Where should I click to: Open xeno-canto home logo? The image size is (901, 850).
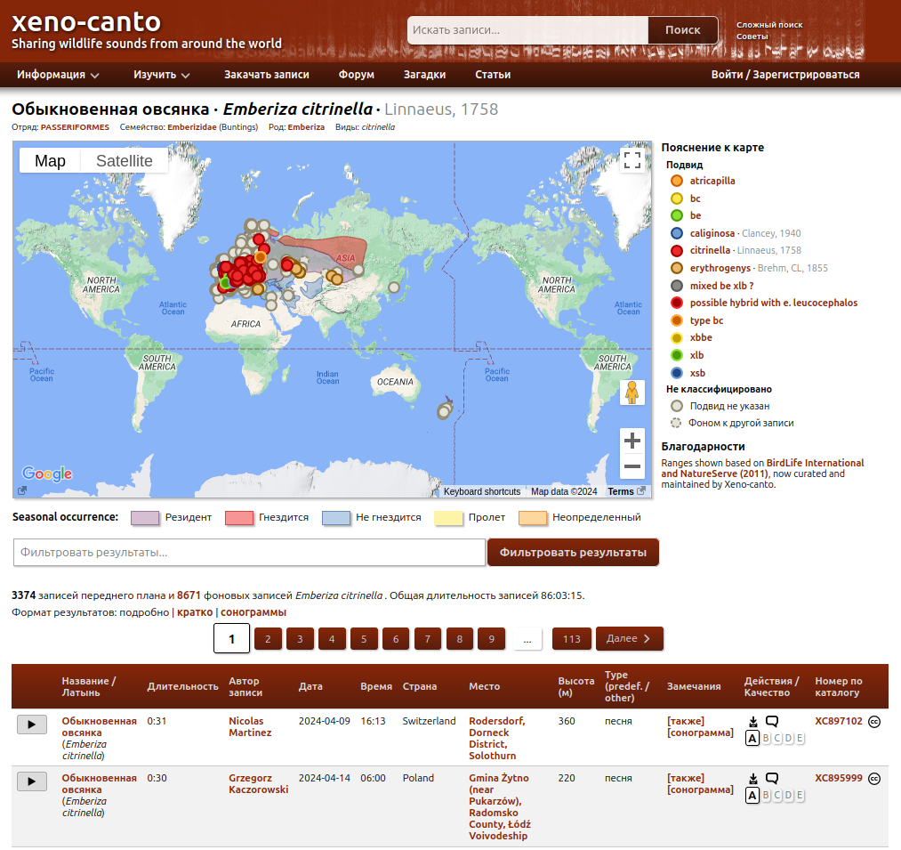[86, 22]
